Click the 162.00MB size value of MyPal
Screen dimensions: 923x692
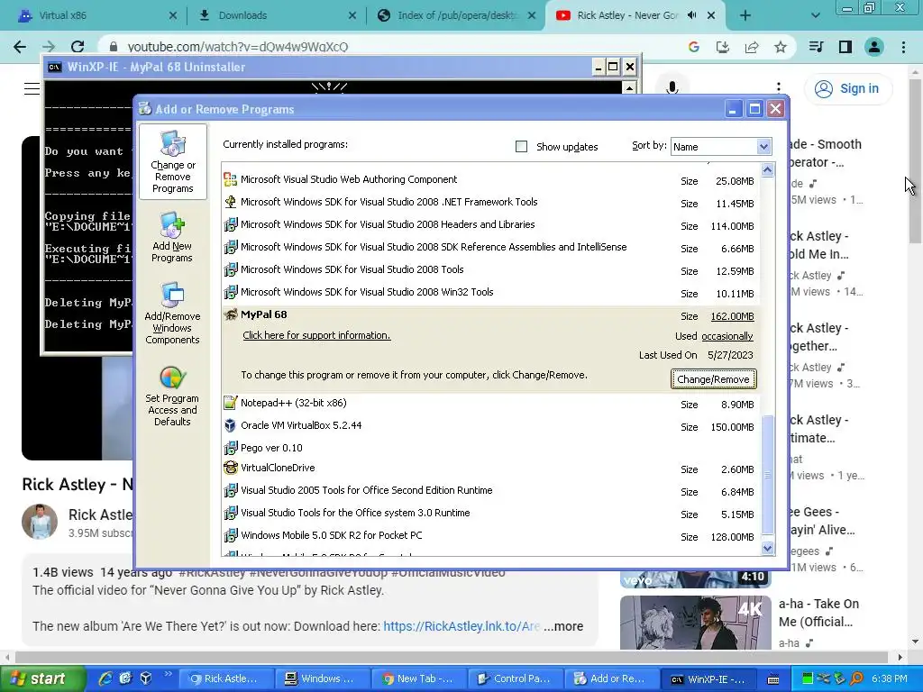pos(732,316)
